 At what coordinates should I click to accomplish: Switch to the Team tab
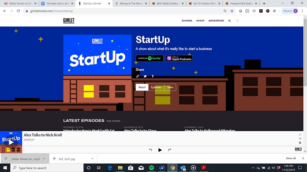point(170,87)
